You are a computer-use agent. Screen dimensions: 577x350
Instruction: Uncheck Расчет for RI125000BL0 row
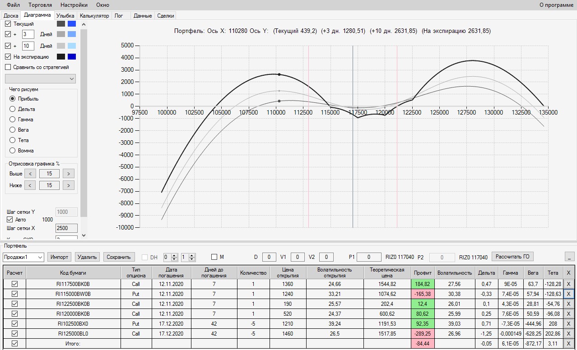tap(14, 334)
